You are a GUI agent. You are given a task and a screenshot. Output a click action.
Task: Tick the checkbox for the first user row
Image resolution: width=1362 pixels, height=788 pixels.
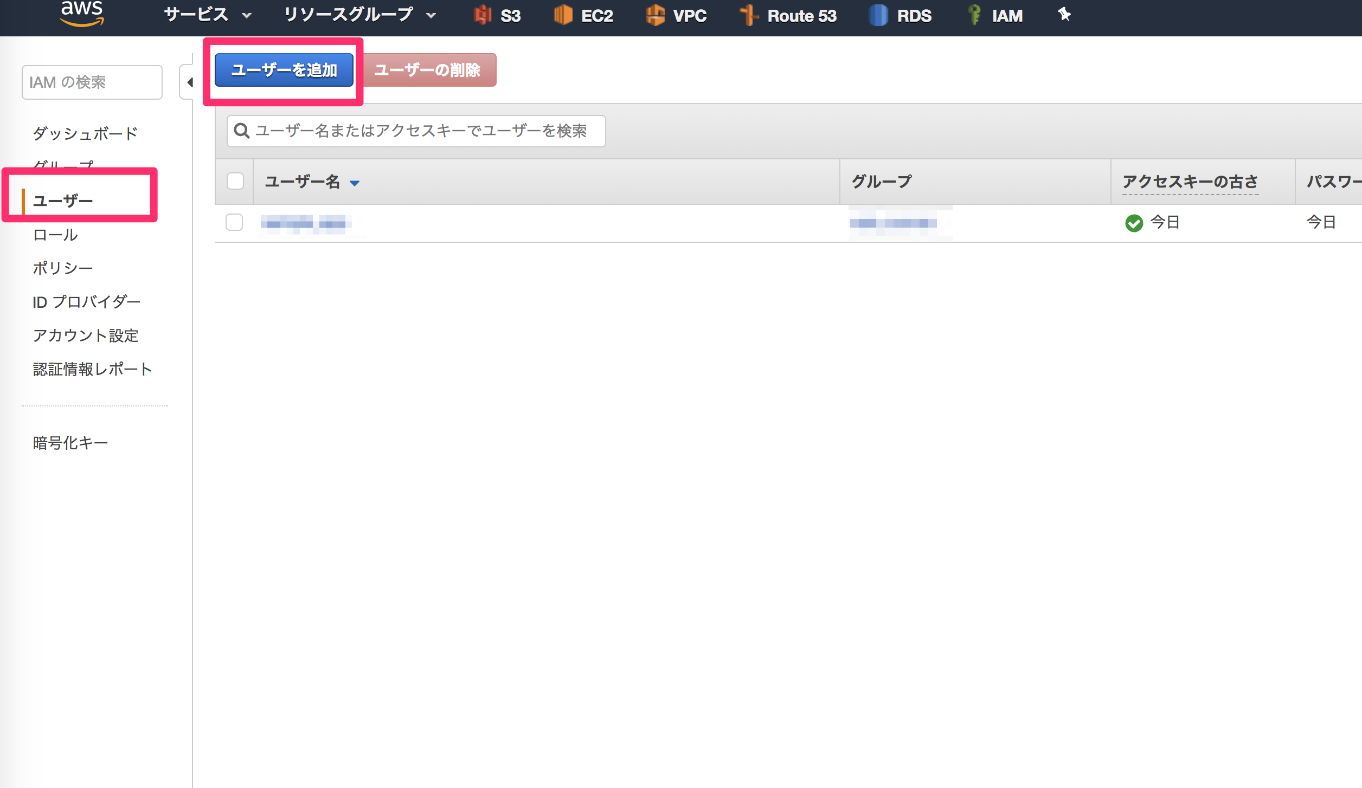[x=234, y=222]
